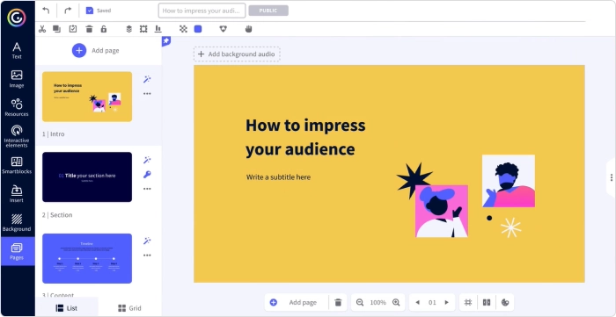Click the hand interactivity icon
Image resolution: width=616 pixels, height=317 pixels.
point(248,29)
